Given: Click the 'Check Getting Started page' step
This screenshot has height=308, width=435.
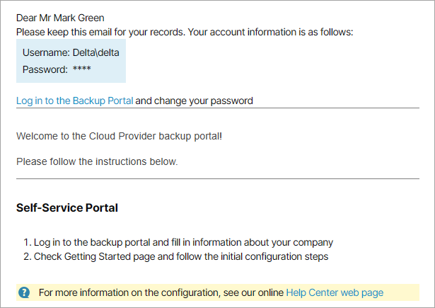Looking at the screenshot, I should click(180, 256).
